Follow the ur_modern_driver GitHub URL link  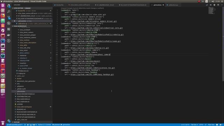[x=93, y=21]
